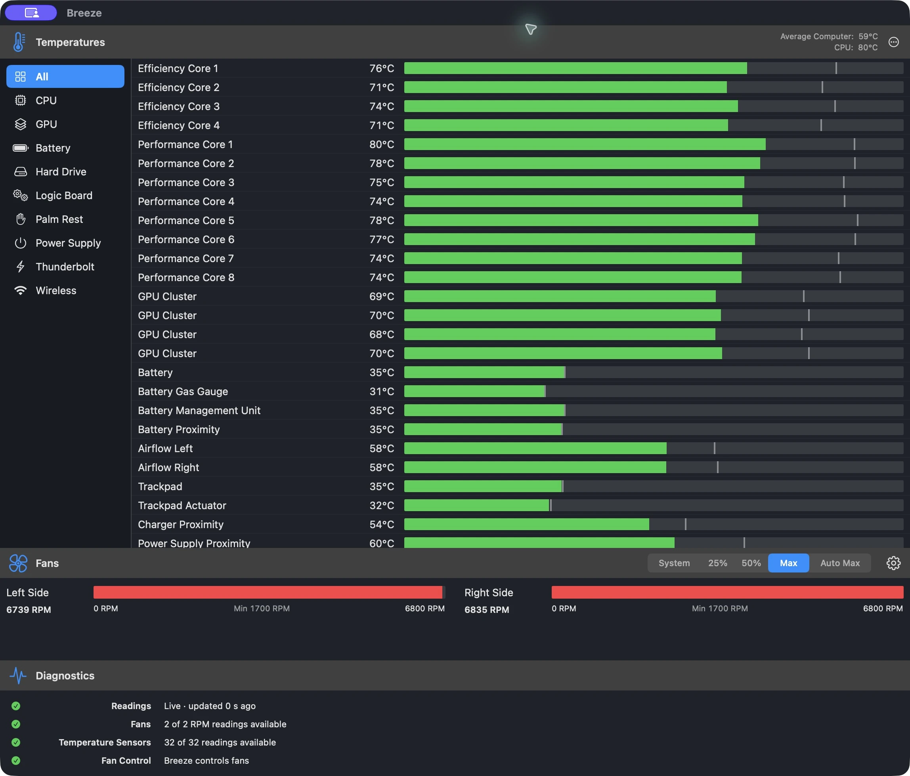Show Power Supply sensors category

click(x=65, y=243)
